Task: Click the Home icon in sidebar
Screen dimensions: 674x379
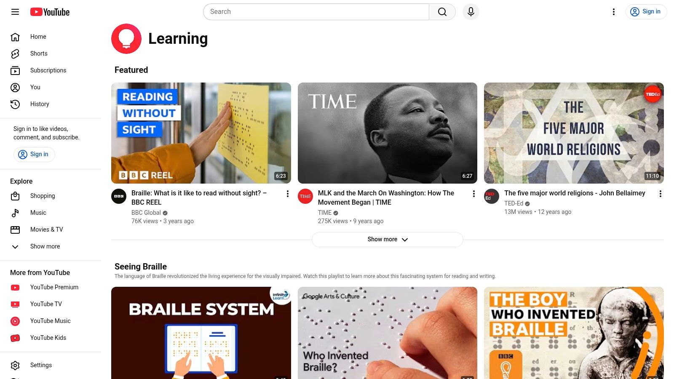Action: click(x=15, y=37)
